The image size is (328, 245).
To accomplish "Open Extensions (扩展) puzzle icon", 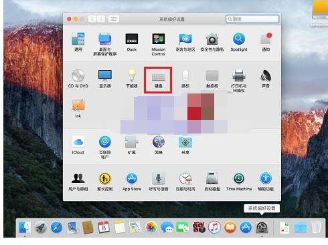I will pyautogui.click(x=132, y=142).
